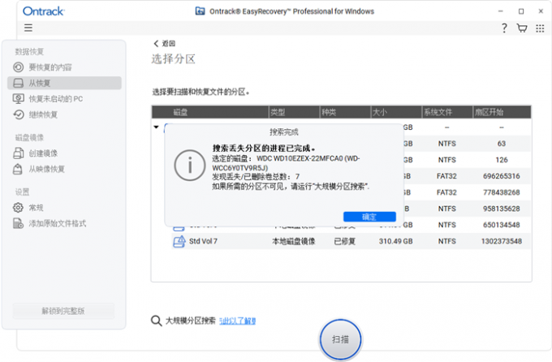552x362 pixels.
Task: Click sector start value 63
Action: click(502, 144)
